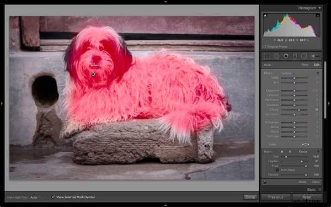Screen dimensions: 331x207
Task: Choose Edit mask mode
Action: point(317,65)
